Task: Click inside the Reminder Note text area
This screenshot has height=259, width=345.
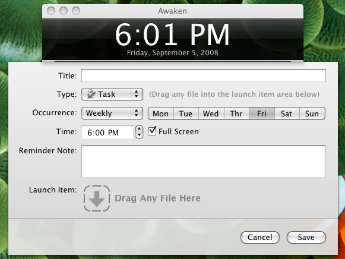Action: [x=203, y=161]
